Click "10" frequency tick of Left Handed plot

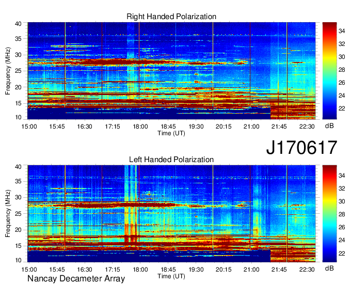coord(19,260)
